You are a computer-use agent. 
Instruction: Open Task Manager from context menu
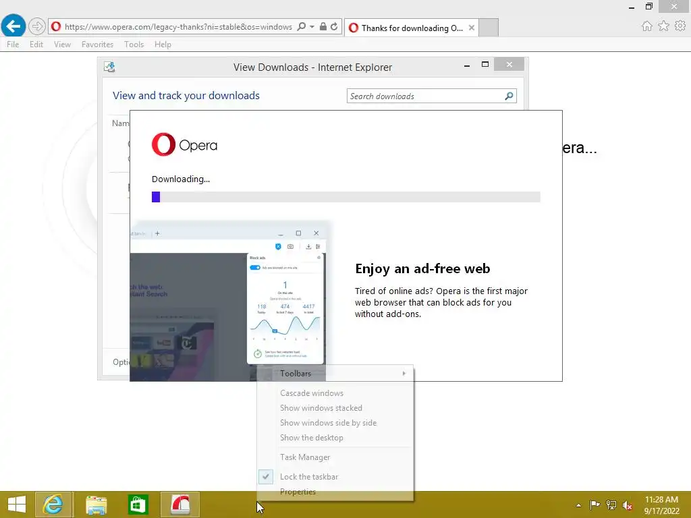335,457
